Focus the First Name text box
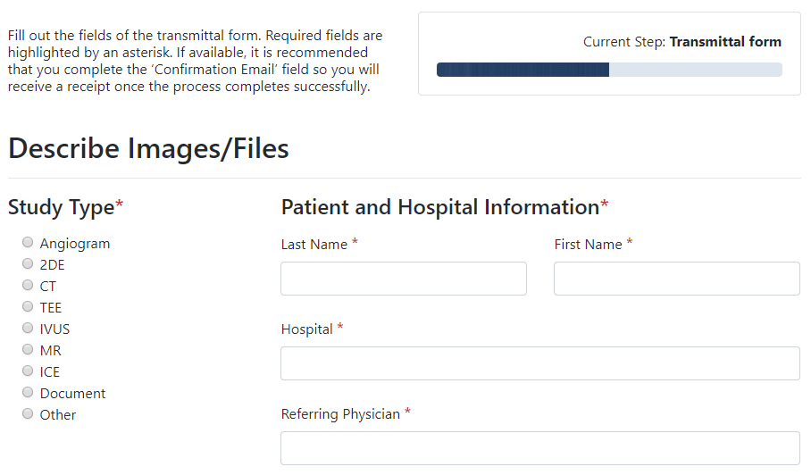This screenshot has width=811, height=475. tap(676, 279)
